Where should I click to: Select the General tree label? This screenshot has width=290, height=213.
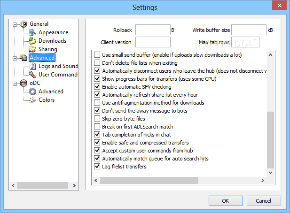tap(39, 24)
